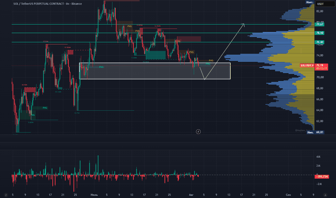Select the 76,44 green price label
The image size is (336, 198).
(319, 42)
